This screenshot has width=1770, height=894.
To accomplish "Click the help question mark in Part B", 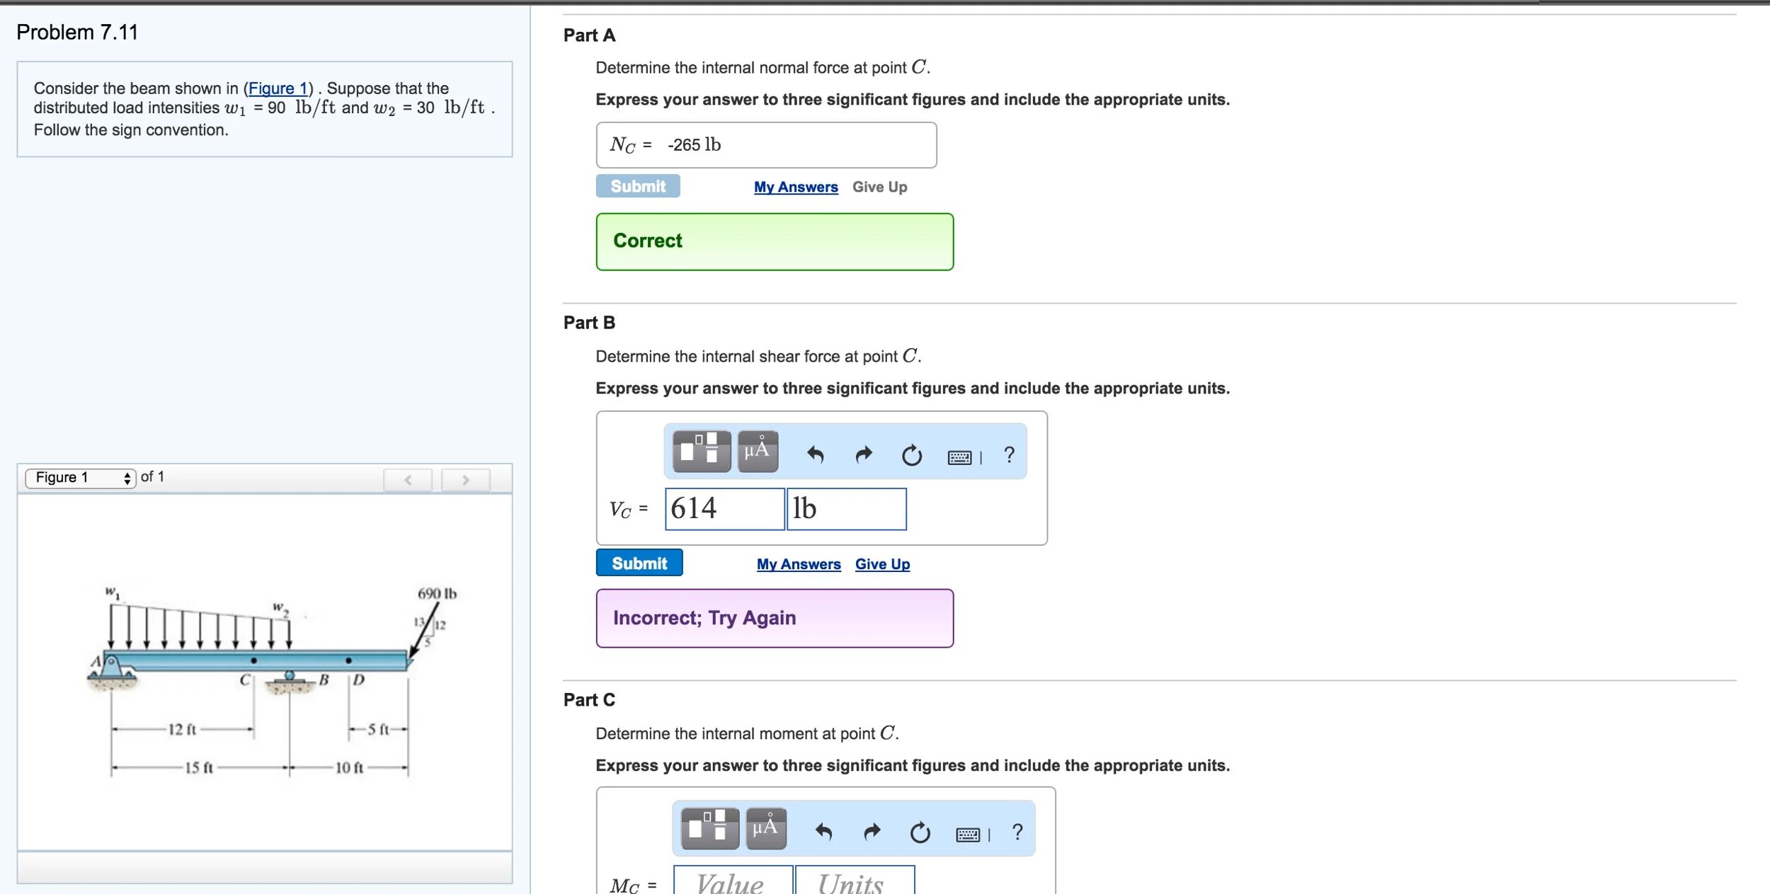I will pyautogui.click(x=1010, y=454).
